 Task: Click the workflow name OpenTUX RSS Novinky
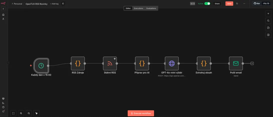tap(36, 4)
